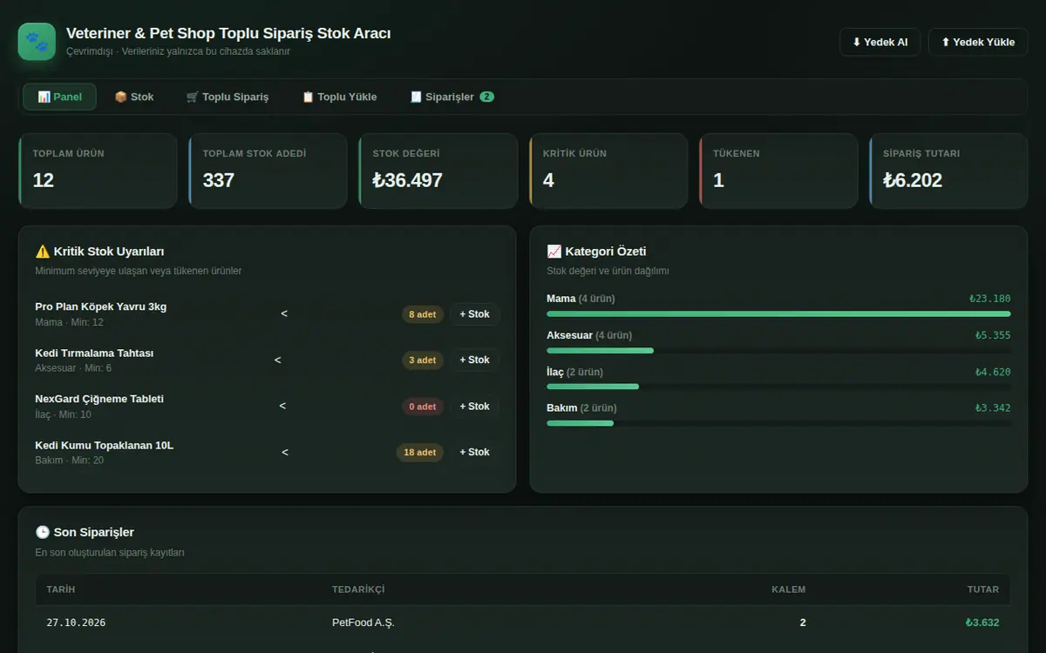Add stock for Kedi Tırmalama Tahtası
The image size is (1046, 653).
tap(475, 360)
